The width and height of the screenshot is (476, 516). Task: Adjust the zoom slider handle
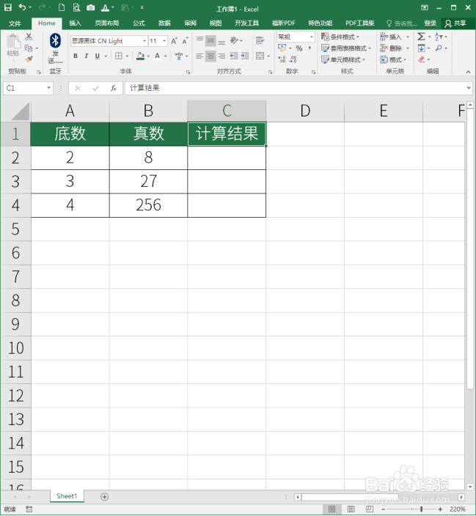pyautogui.click(x=421, y=509)
